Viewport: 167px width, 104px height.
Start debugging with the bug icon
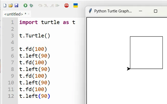click(31, 5)
